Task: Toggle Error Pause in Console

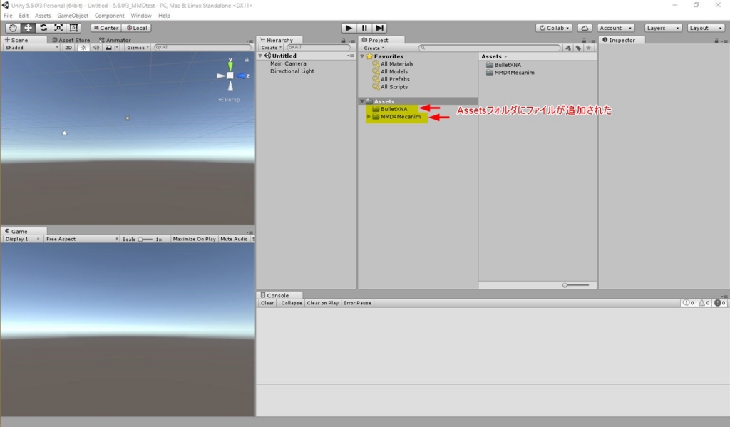Action: tap(357, 303)
